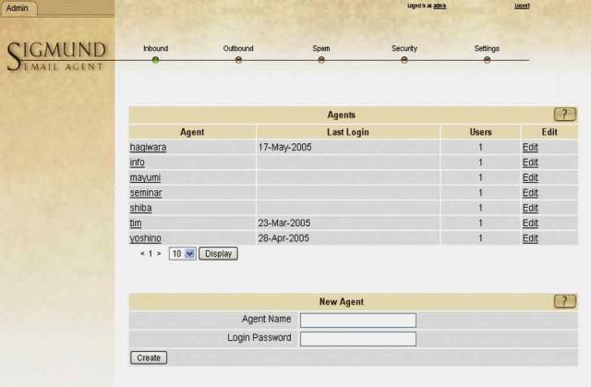
Task: Click the Spam node on the navigation line
Action: (321, 60)
